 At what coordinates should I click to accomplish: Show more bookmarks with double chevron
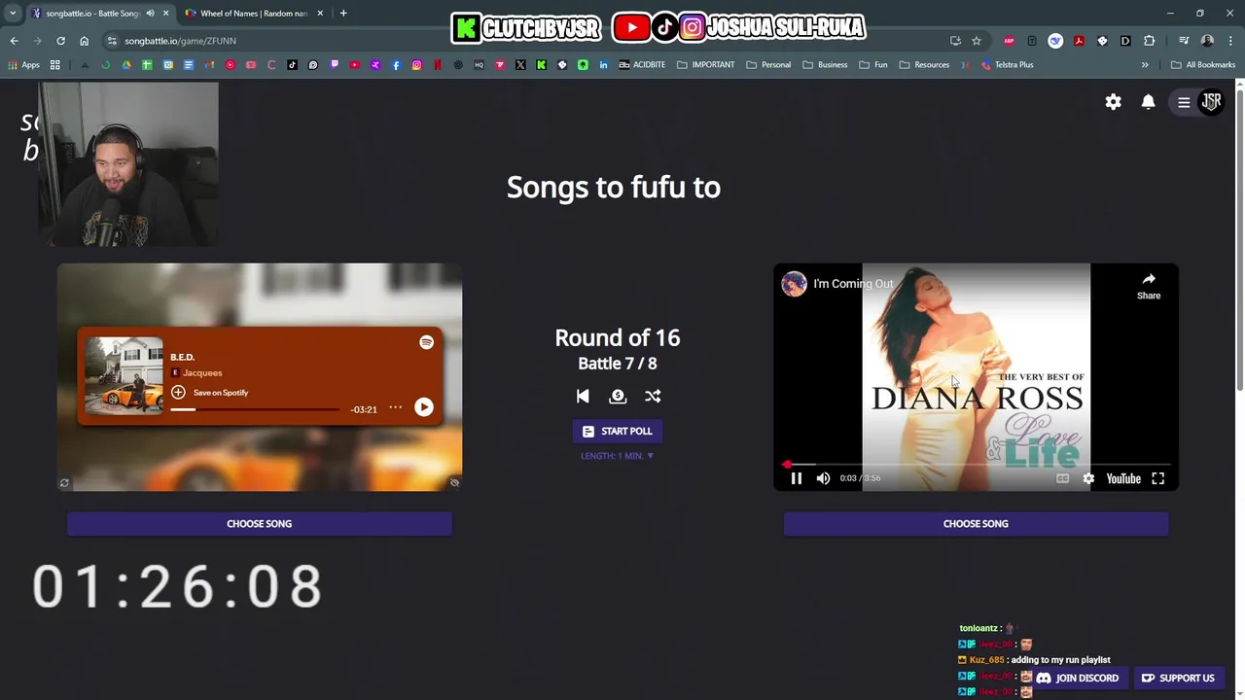click(x=1145, y=65)
